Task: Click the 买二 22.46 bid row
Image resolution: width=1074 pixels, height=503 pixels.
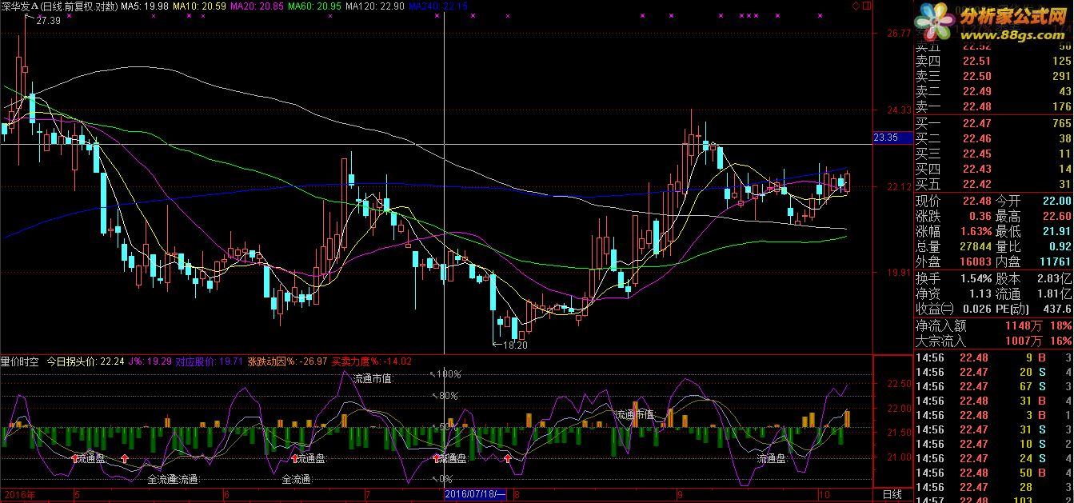Action: (x=992, y=138)
